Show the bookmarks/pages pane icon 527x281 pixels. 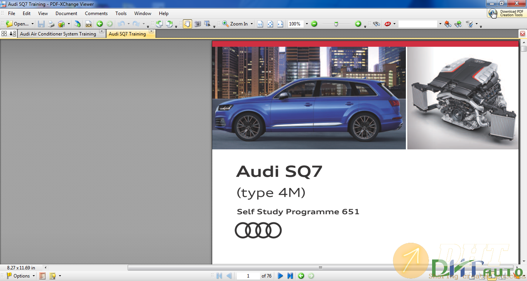click(42, 276)
